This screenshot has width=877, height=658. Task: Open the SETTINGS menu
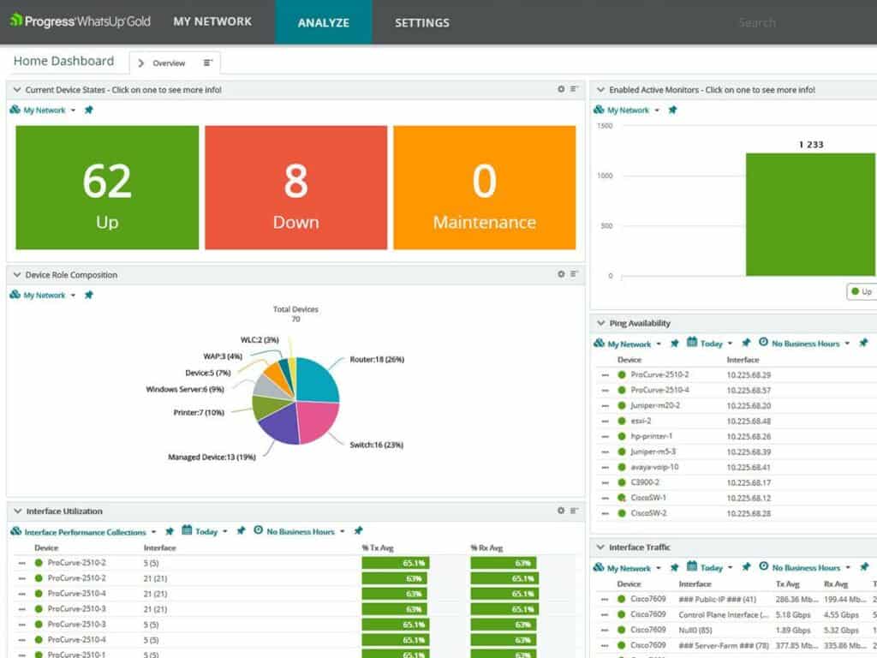(421, 22)
